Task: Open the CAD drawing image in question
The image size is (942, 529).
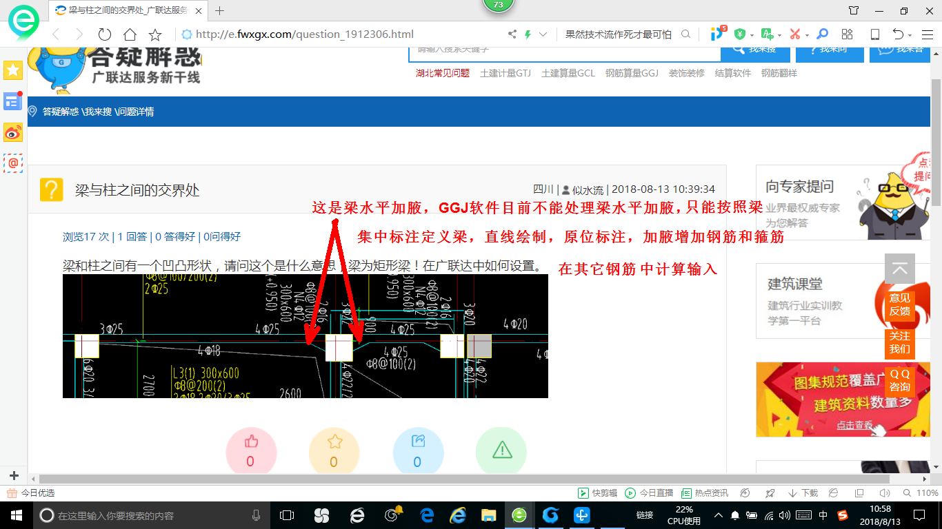Action: pyautogui.click(x=305, y=336)
